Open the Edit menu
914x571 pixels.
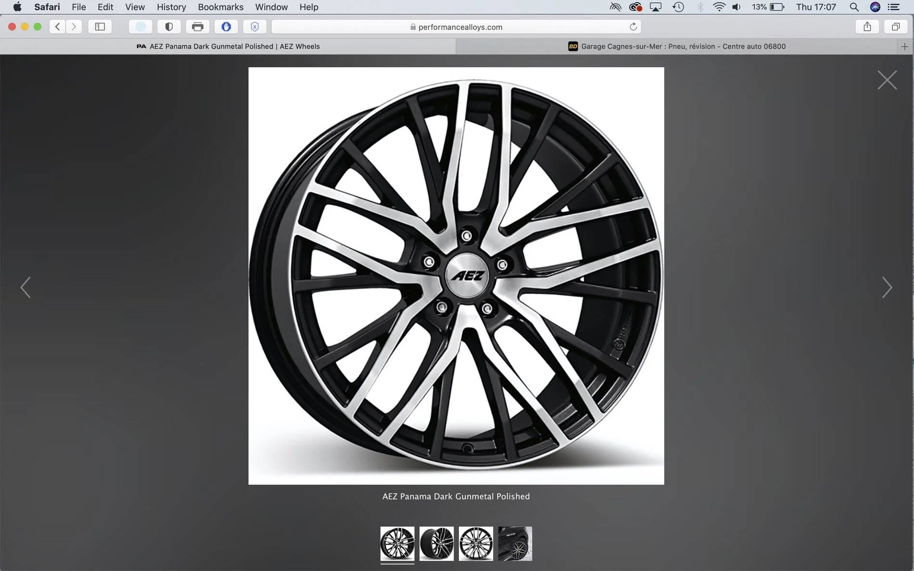pos(105,7)
